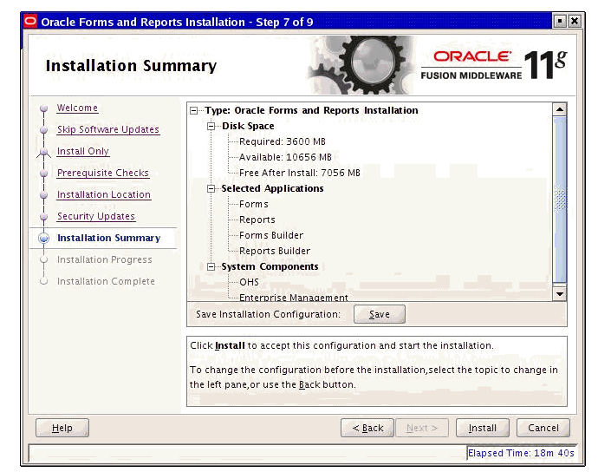Select the Reports Builder tree item
The height and width of the screenshot is (472, 598).
point(275,252)
